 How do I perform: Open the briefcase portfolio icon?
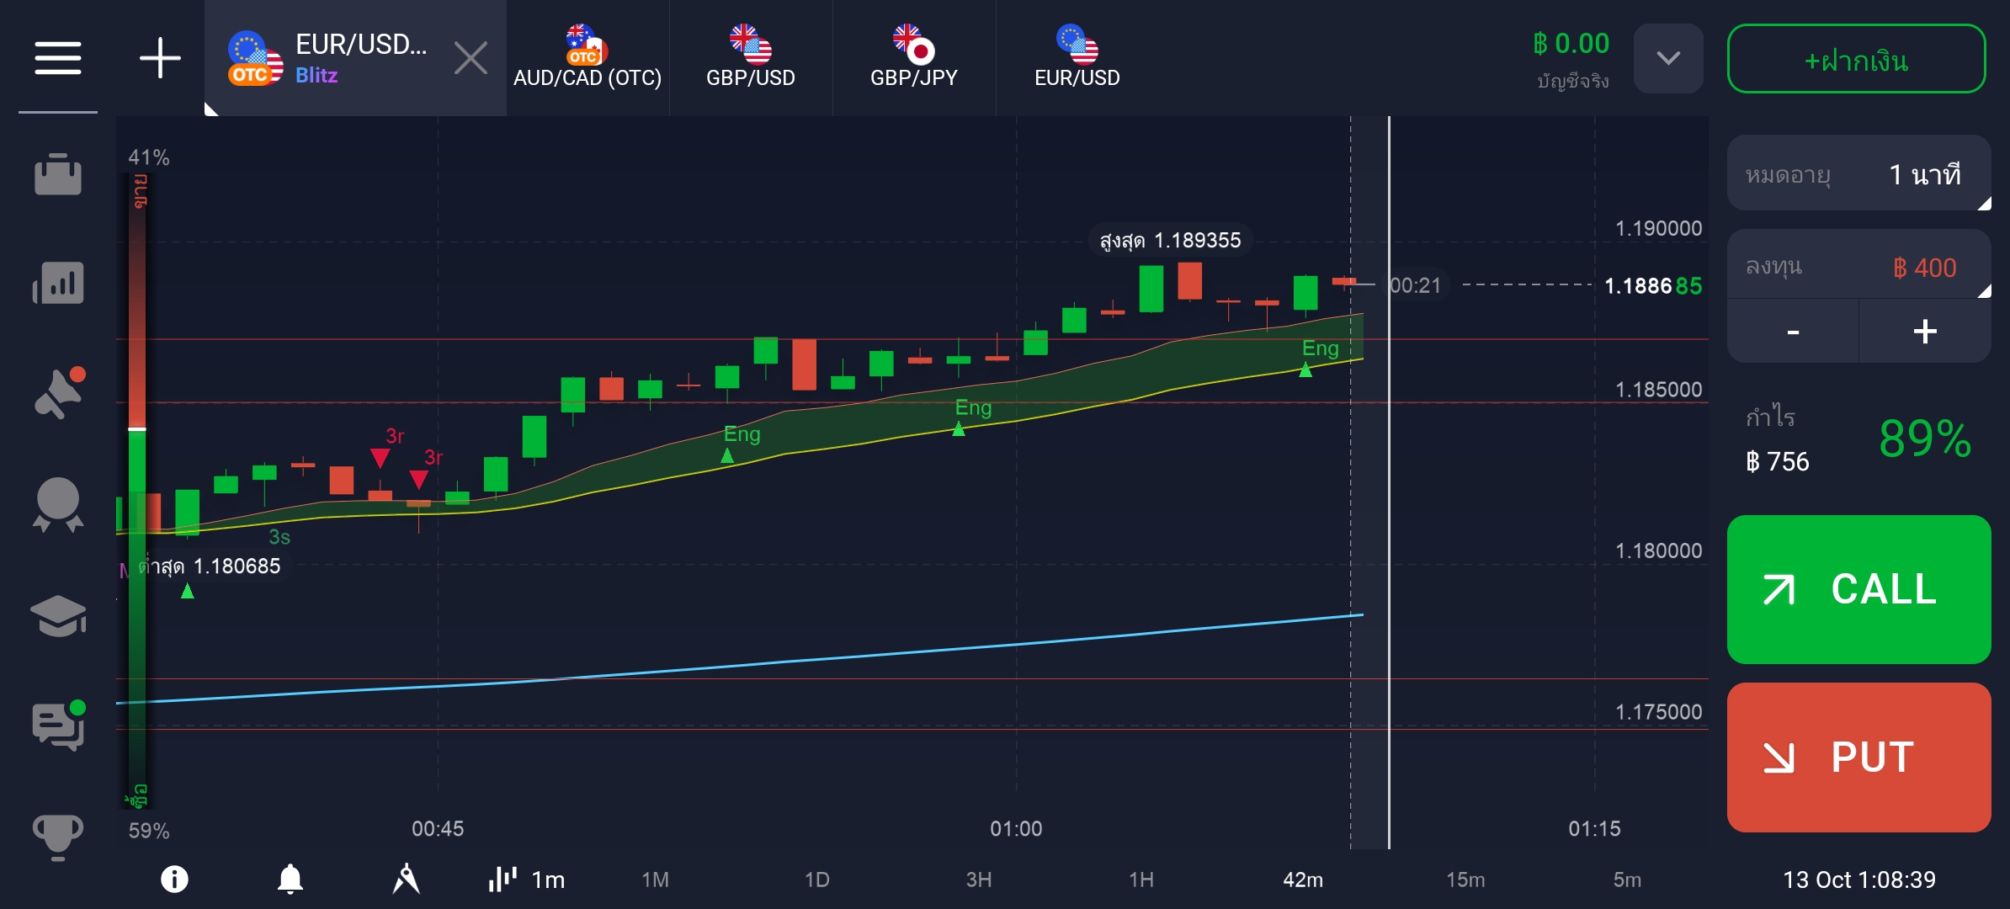pos(57,174)
